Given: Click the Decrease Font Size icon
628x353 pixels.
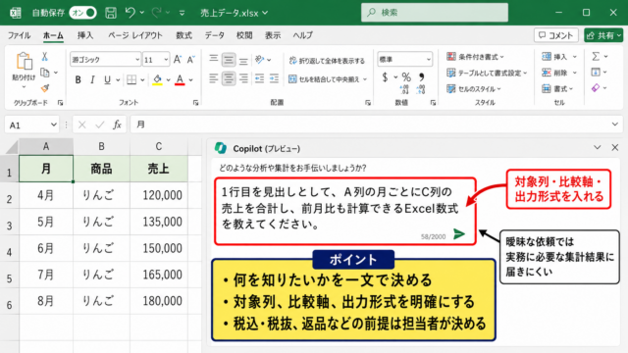Looking at the screenshot, I should click(191, 59).
